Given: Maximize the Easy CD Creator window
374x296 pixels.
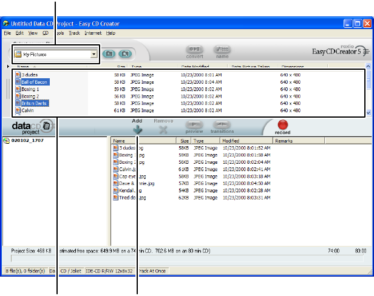Looking at the screenshot, I should tap(357, 24).
